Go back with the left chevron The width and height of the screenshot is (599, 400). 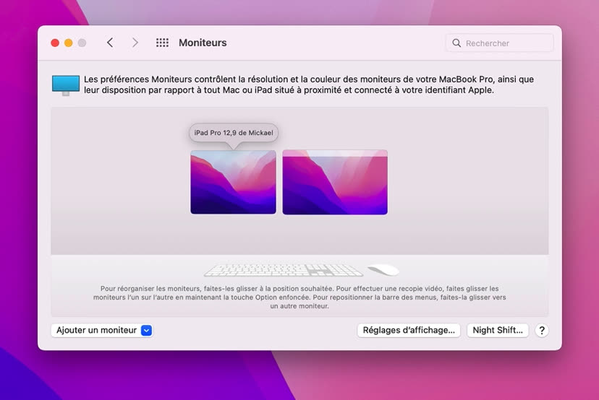[110, 43]
